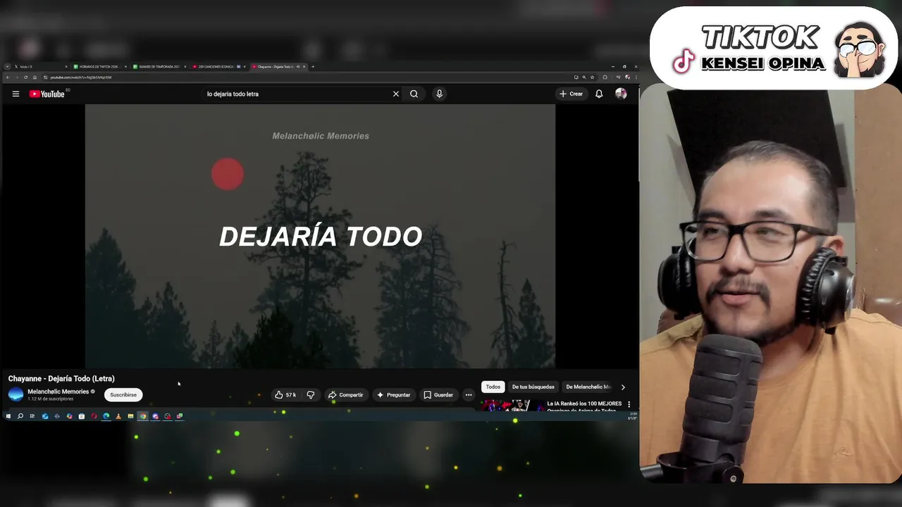Click the video title 'Chayanne - Dejaría Todo (Letra)'
The height and width of the screenshot is (507, 902).
point(61,379)
